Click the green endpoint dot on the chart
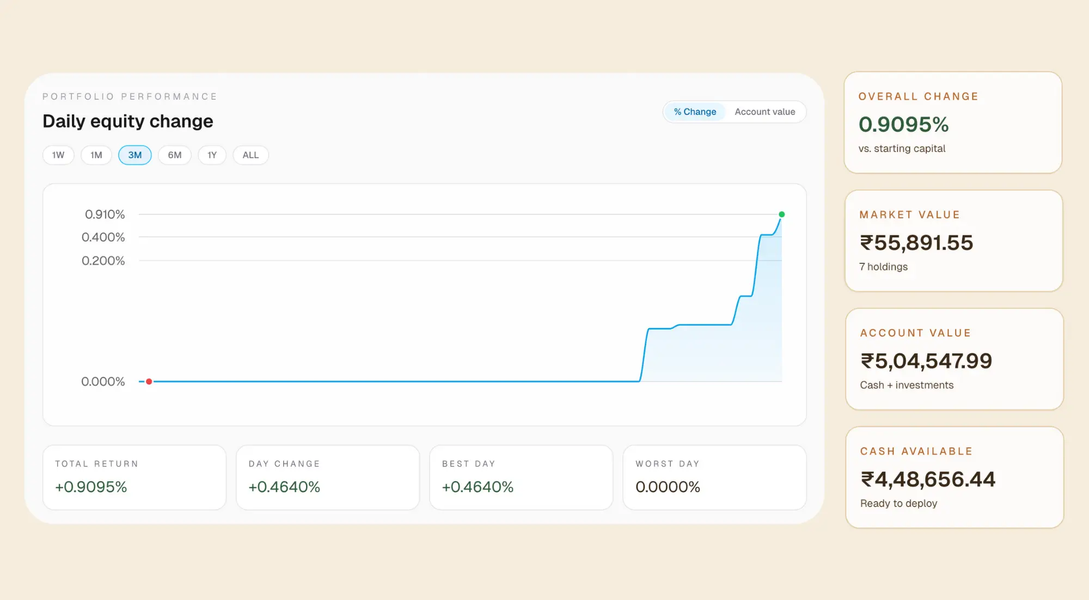This screenshot has width=1089, height=600. click(781, 213)
